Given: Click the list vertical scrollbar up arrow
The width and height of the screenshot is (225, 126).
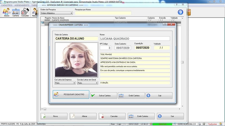Looking at the screenshot, I should coord(182,18).
